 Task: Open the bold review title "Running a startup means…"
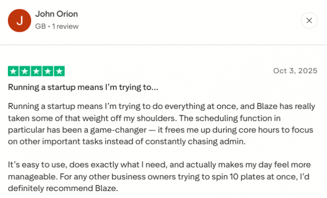point(83,87)
